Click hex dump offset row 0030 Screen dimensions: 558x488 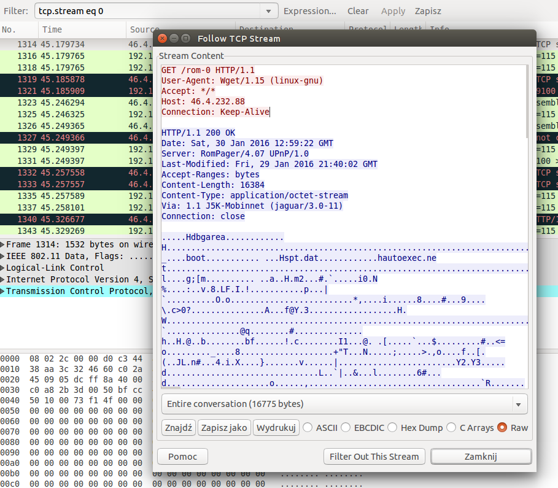(71, 390)
